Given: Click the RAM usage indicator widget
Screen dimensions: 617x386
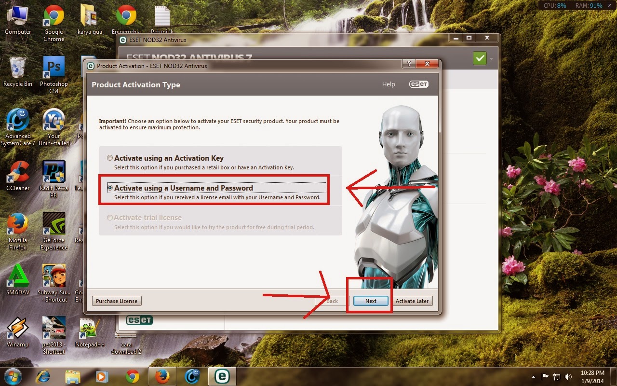Looking at the screenshot, I should pyautogui.click(x=589, y=5).
